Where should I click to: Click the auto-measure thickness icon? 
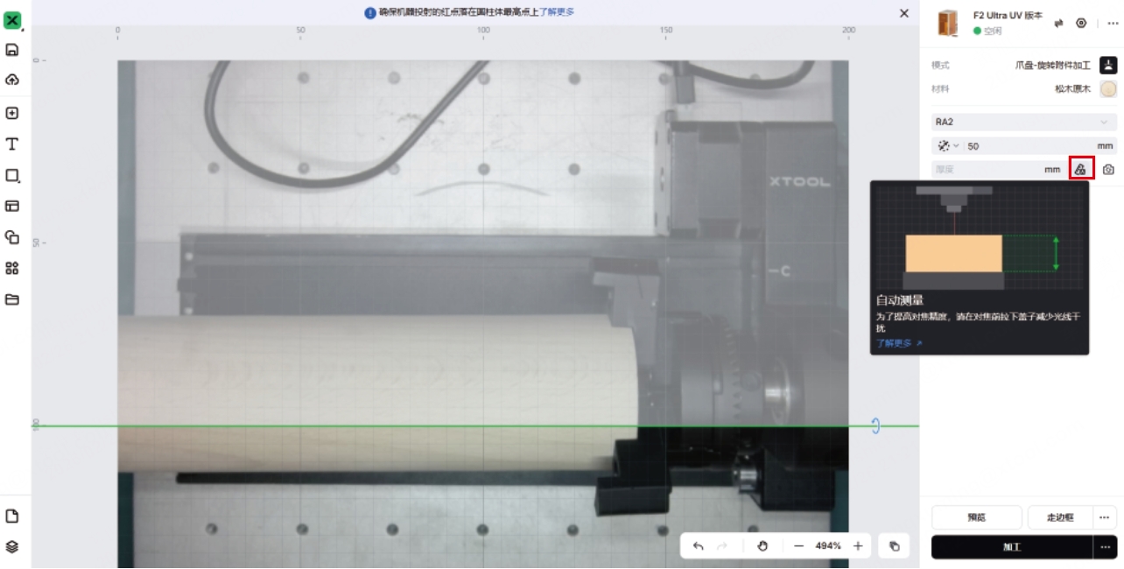point(1080,169)
